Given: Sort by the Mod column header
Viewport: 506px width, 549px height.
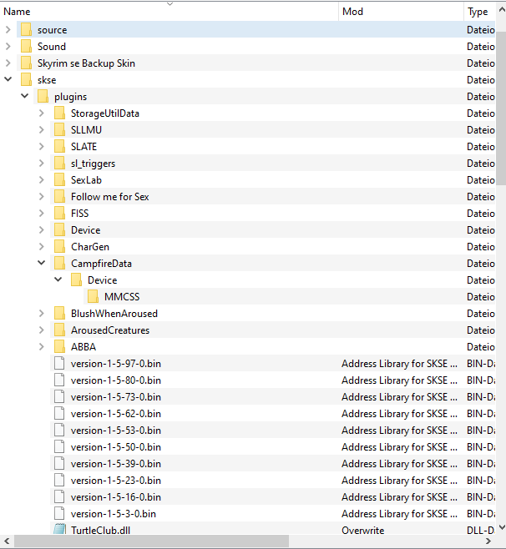Looking at the screenshot, I should click(402, 12).
